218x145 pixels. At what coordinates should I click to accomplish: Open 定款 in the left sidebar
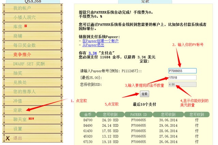pyautogui.click(x=18, y=110)
